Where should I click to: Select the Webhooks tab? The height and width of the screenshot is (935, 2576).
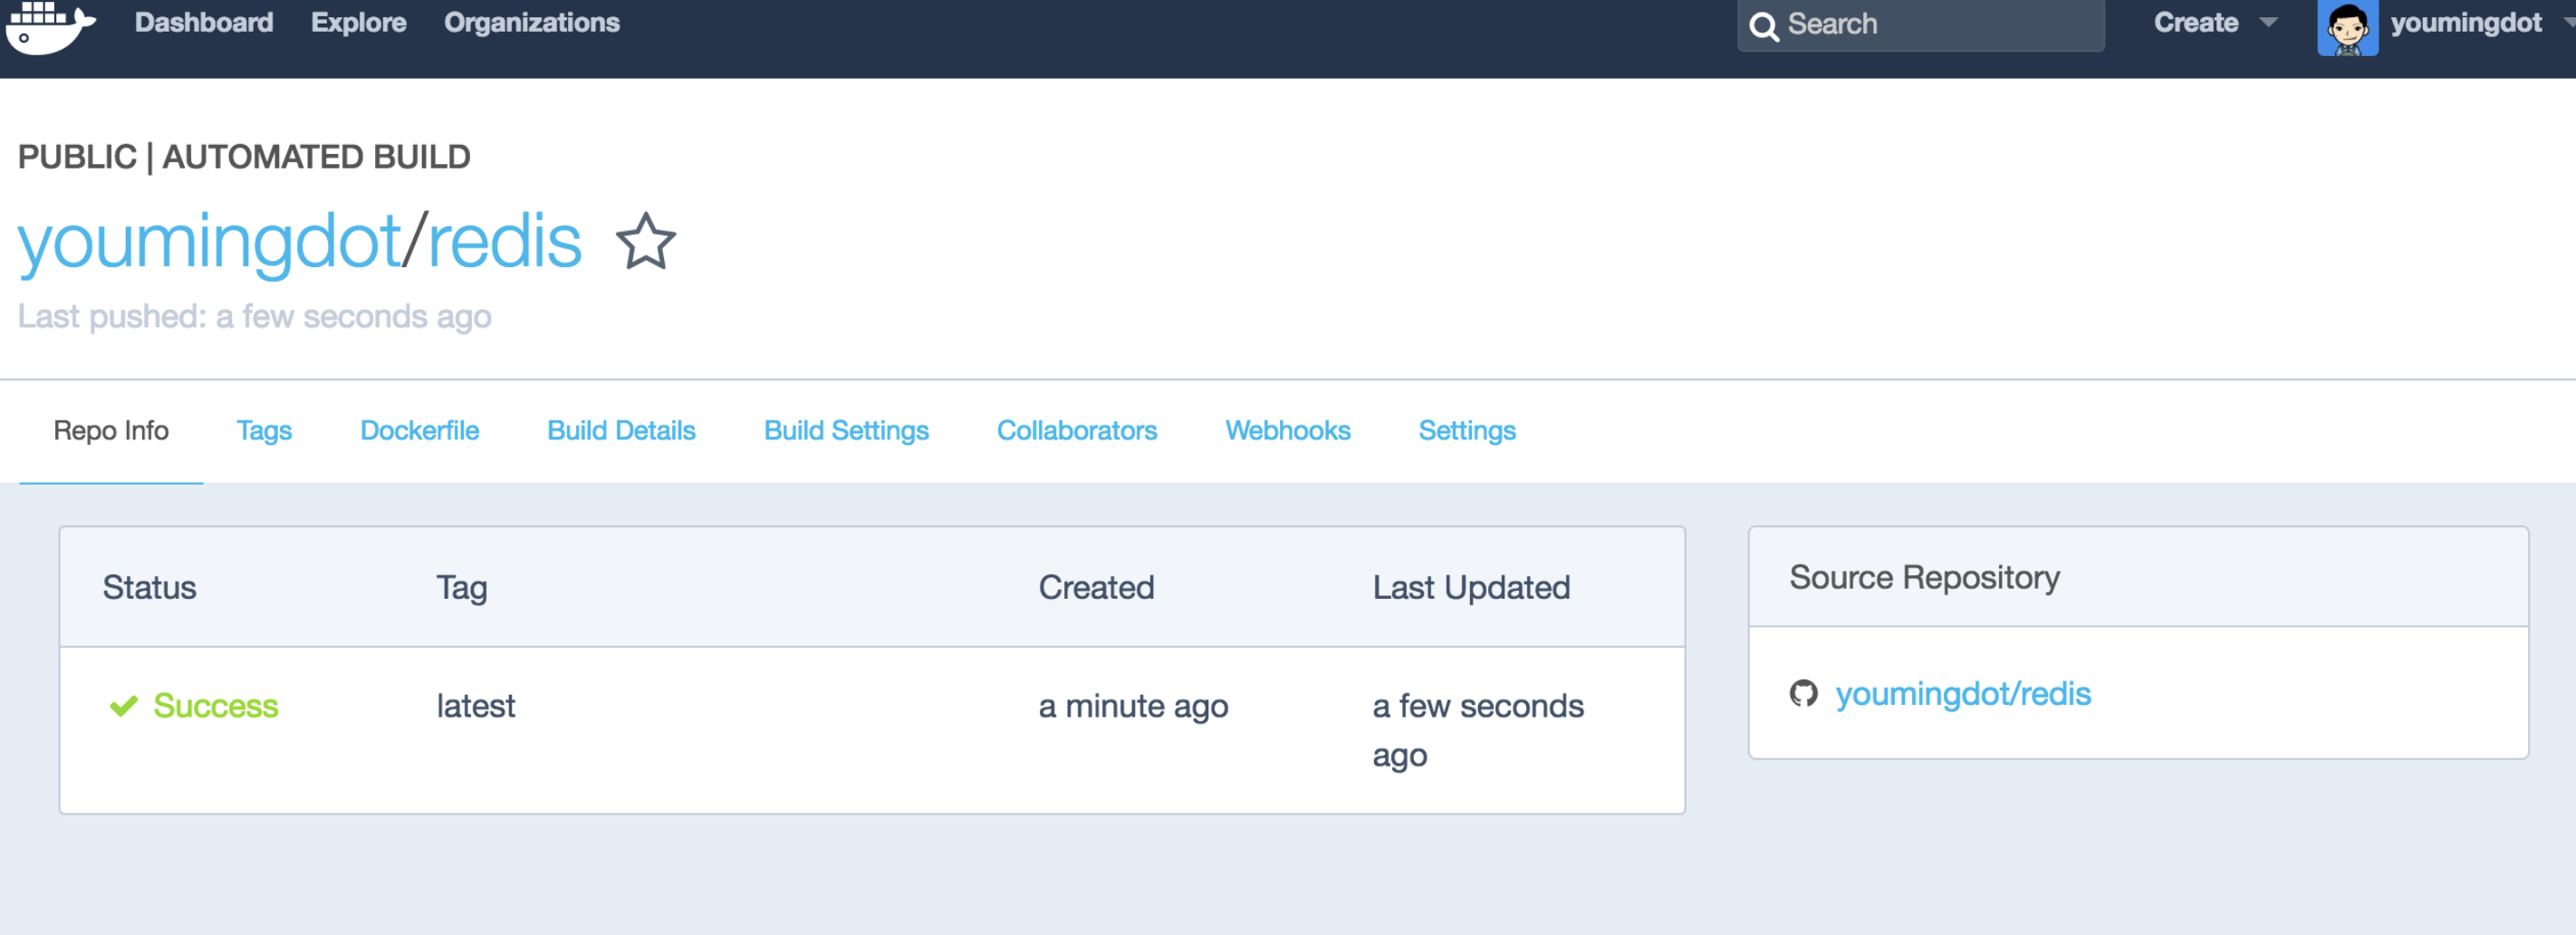[1287, 430]
